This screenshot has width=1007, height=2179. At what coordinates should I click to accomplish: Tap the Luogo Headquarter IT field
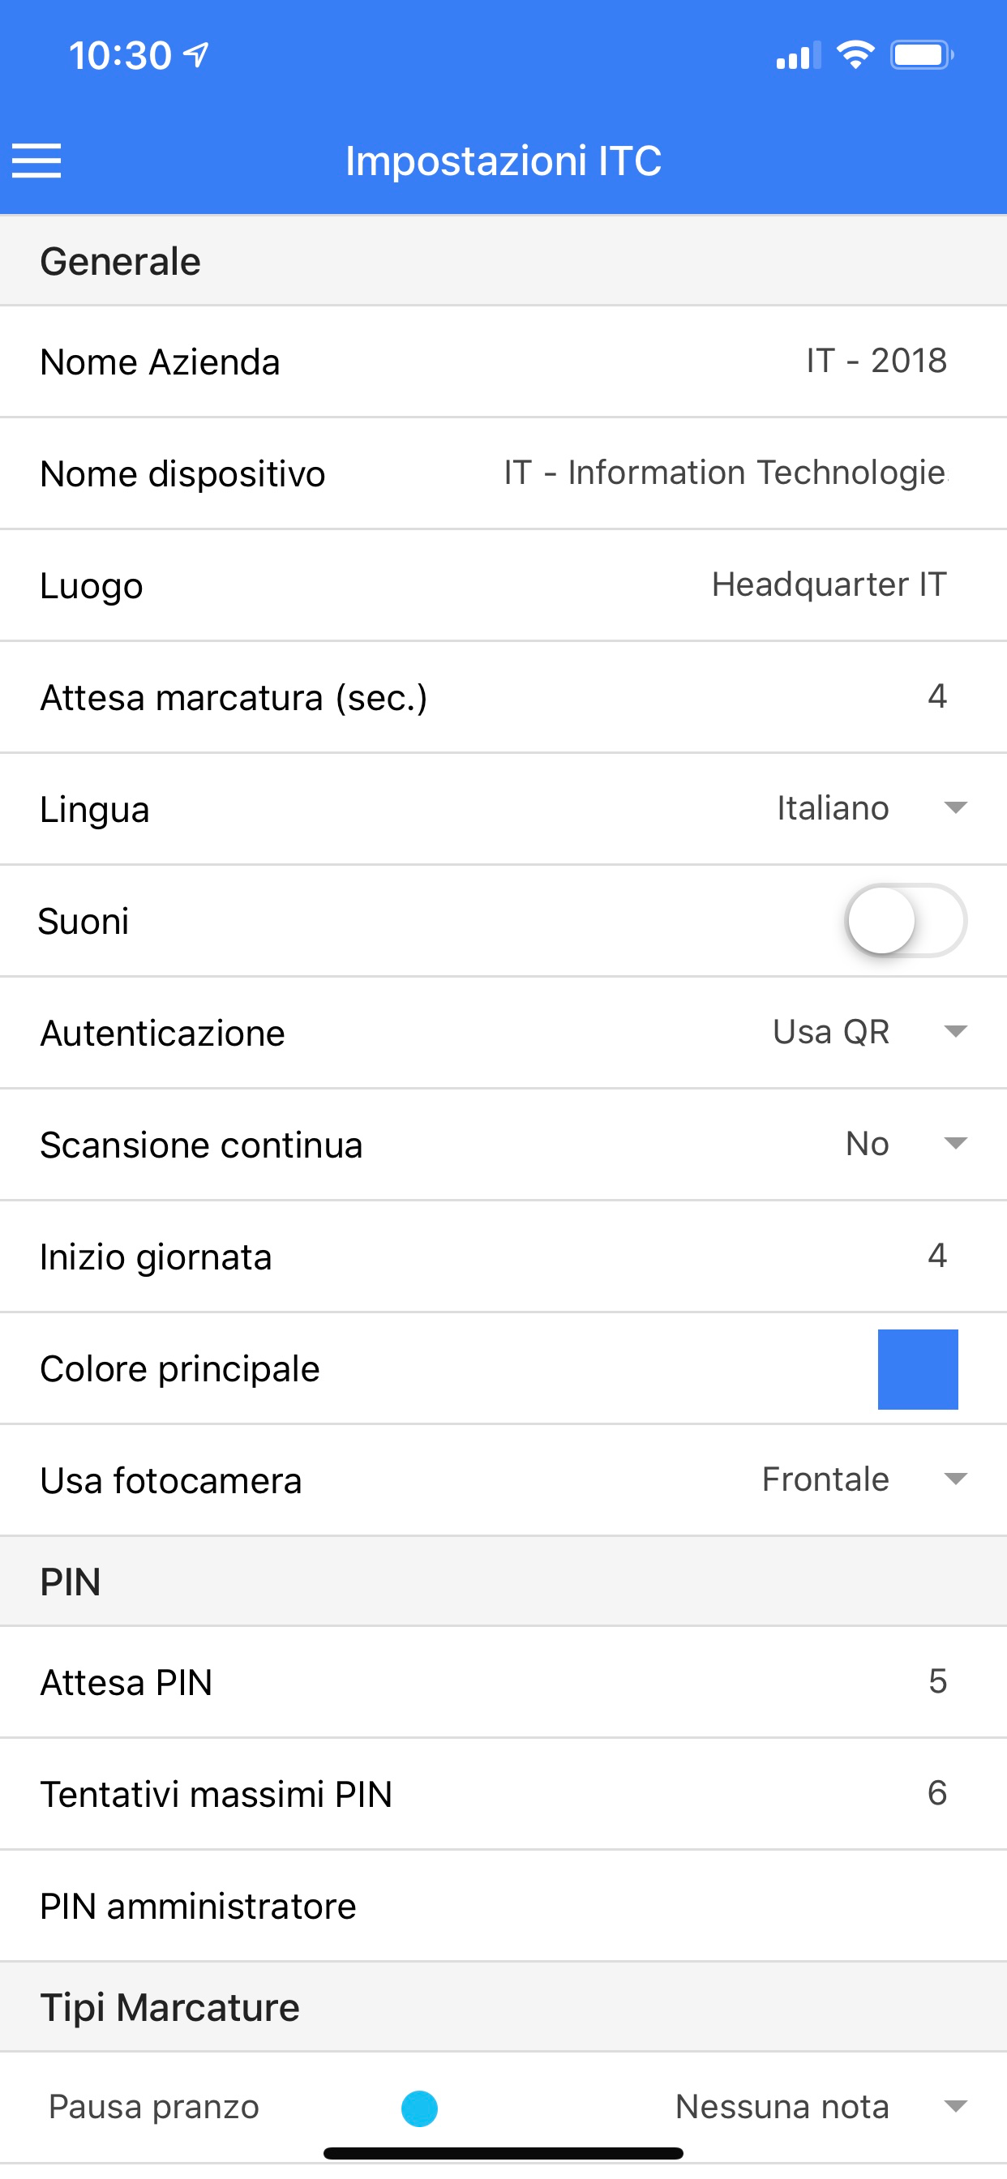[829, 584]
